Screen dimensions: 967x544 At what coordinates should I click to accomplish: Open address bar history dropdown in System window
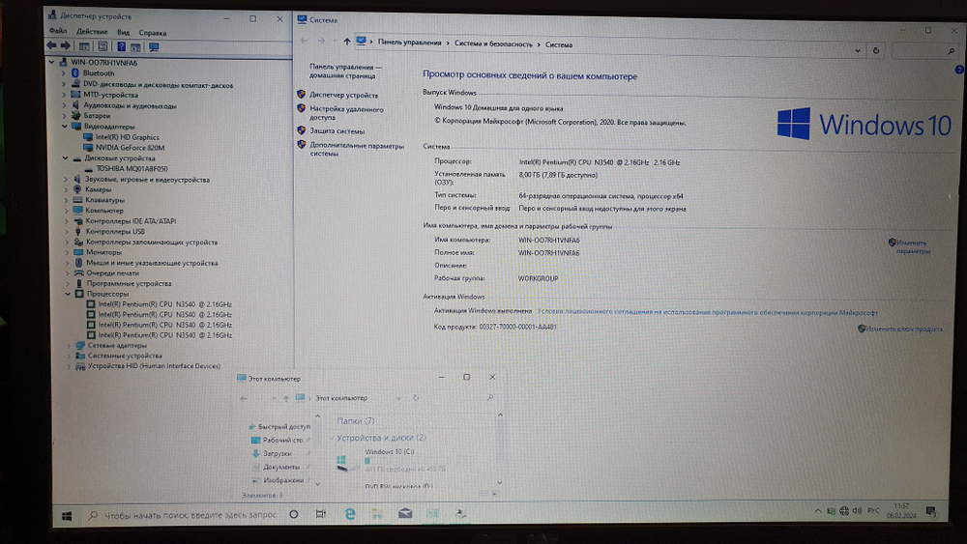click(x=857, y=50)
